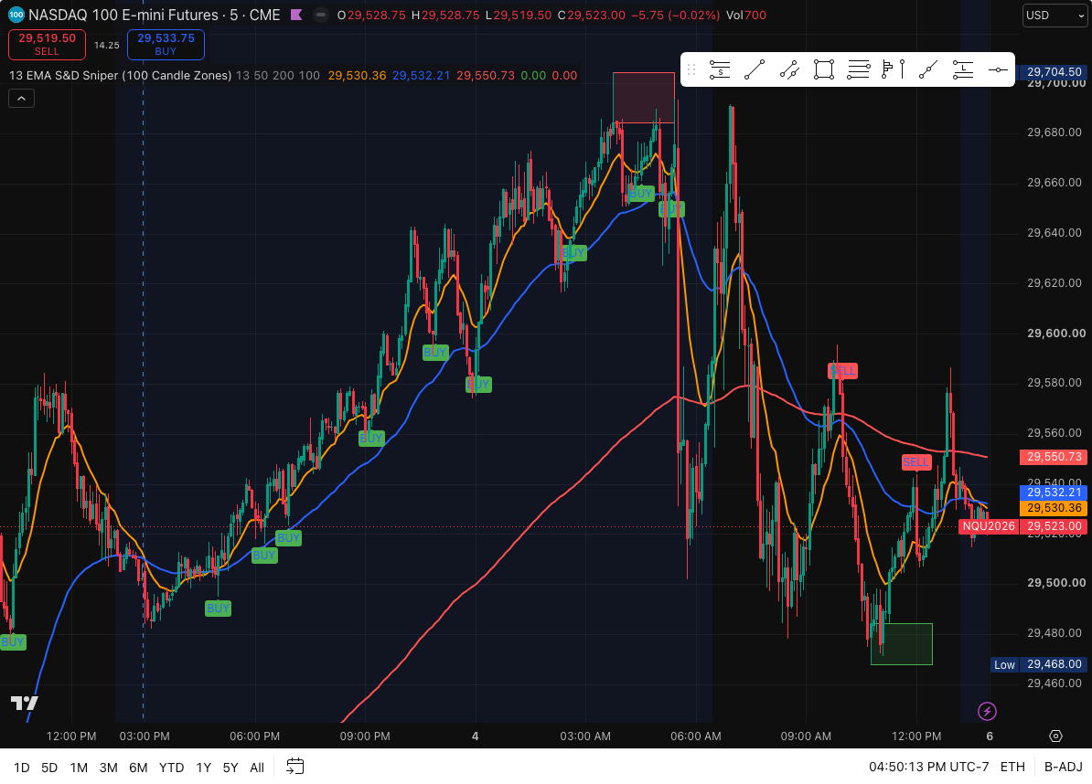Open the timezone menu showing UTC-7
Viewport: 1092px width, 784px height.
pyautogui.click(x=929, y=767)
